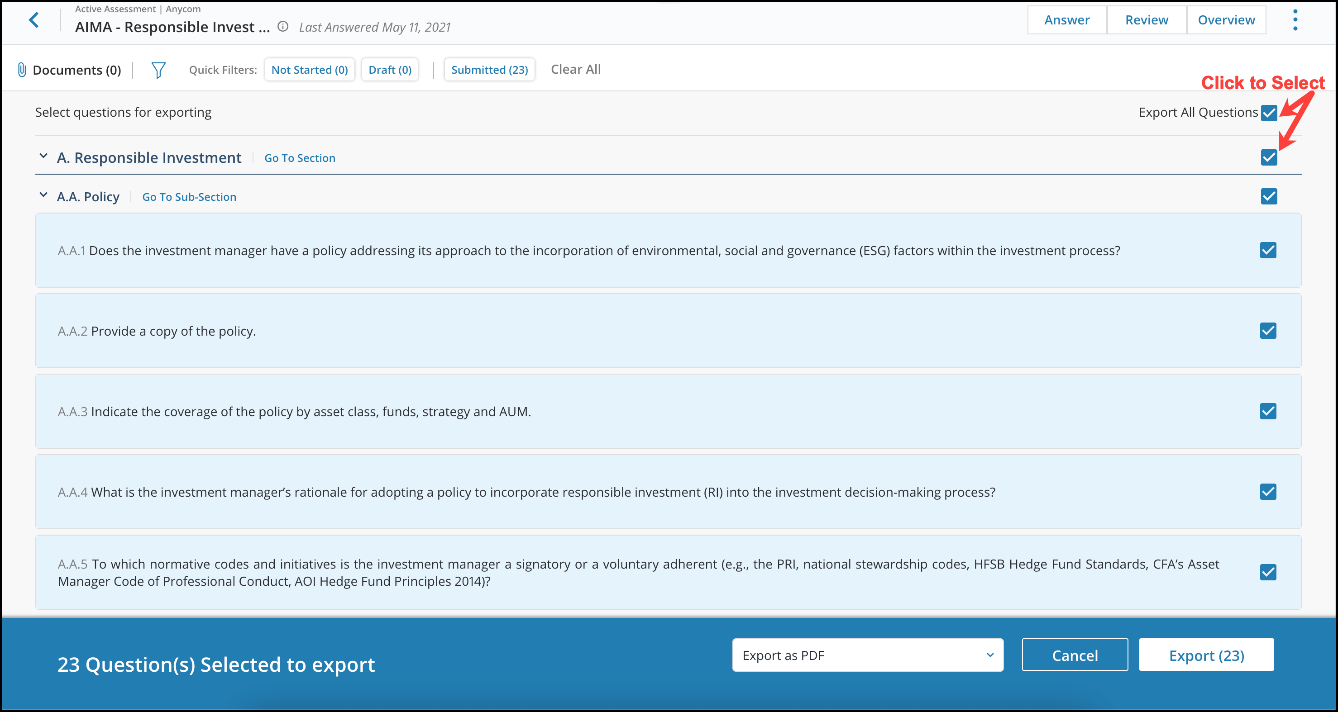Toggle checkbox for question A.A.2
This screenshot has height=712, width=1338.
(x=1268, y=331)
